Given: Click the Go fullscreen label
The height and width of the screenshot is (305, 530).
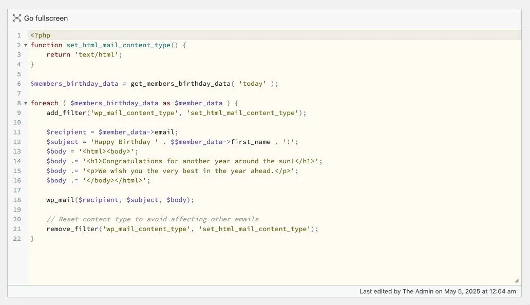Looking at the screenshot, I should click(46, 18).
